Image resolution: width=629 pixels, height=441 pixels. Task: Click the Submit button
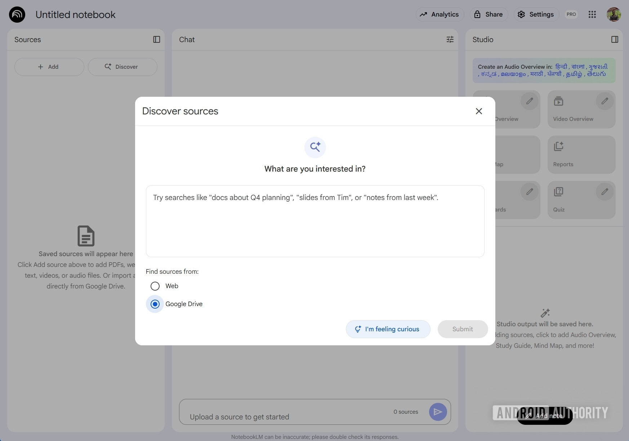coord(463,329)
